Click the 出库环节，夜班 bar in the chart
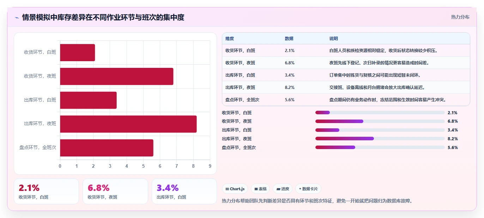The width and height of the screenshot is (484, 218). 128,124
